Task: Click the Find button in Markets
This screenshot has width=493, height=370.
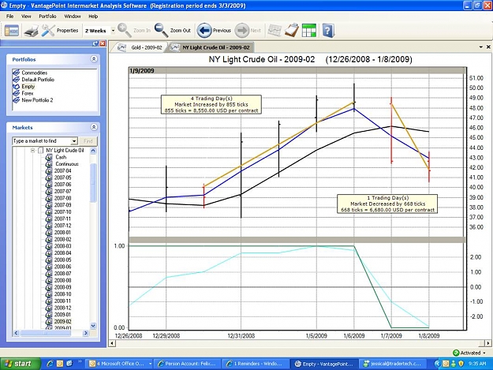Action: click(x=88, y=141)
